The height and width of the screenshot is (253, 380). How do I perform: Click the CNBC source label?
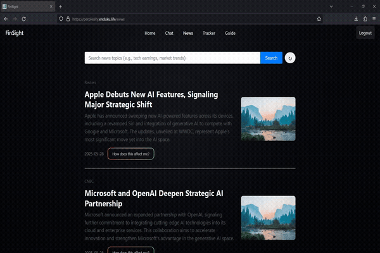pyautogui.click(x=89, y=181)
